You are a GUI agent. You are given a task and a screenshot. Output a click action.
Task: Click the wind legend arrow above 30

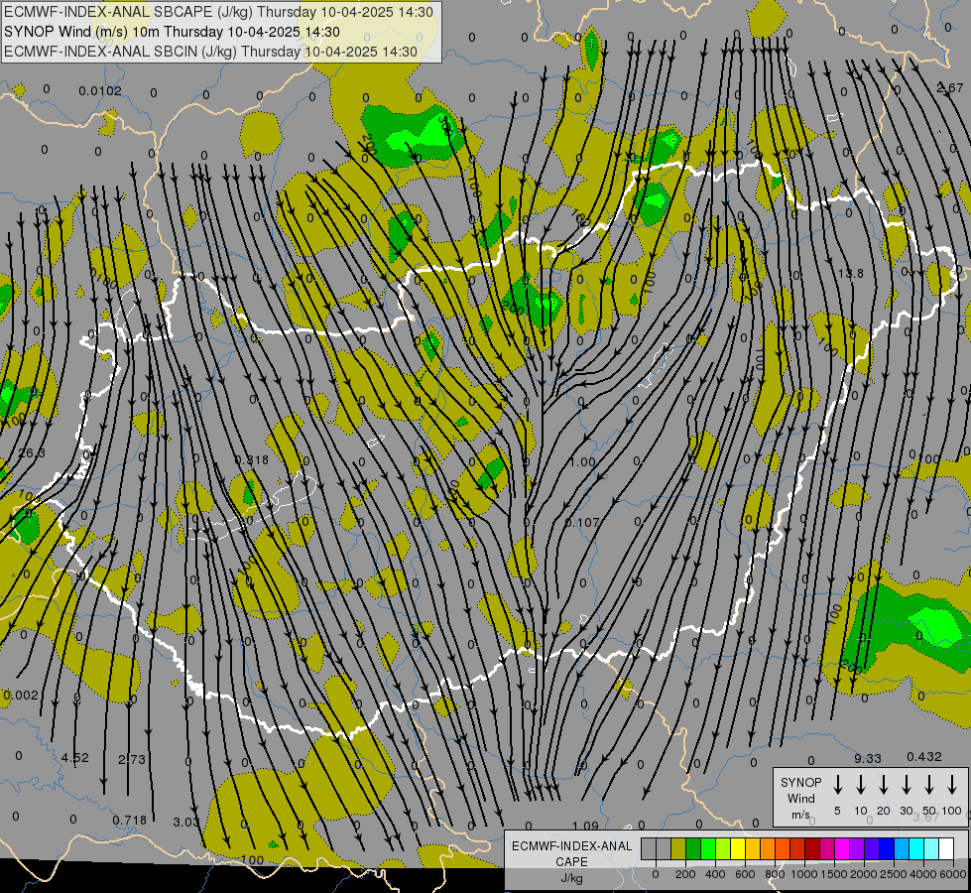point(906,785)
